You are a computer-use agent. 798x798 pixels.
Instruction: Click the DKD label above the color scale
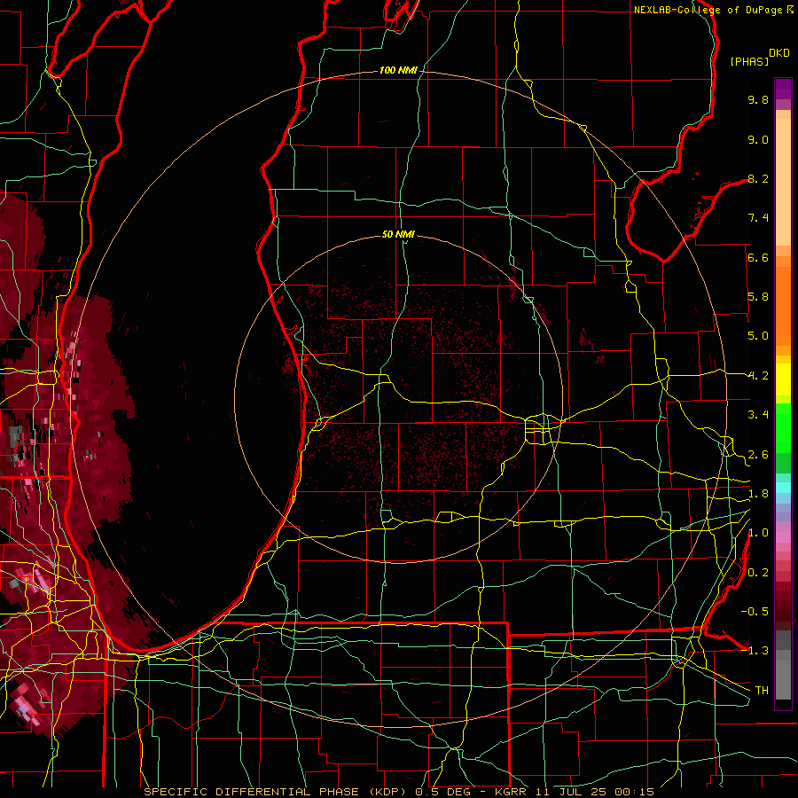click(778, 53)
